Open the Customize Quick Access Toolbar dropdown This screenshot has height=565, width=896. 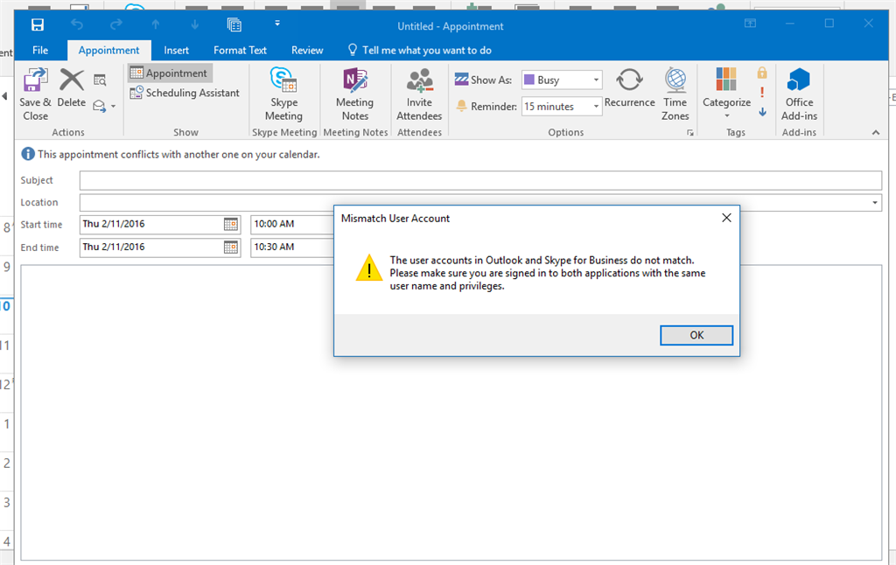277,24
